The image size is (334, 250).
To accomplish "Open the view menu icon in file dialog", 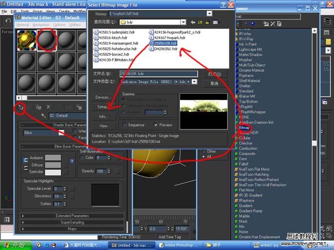I will tap(216, 22).
